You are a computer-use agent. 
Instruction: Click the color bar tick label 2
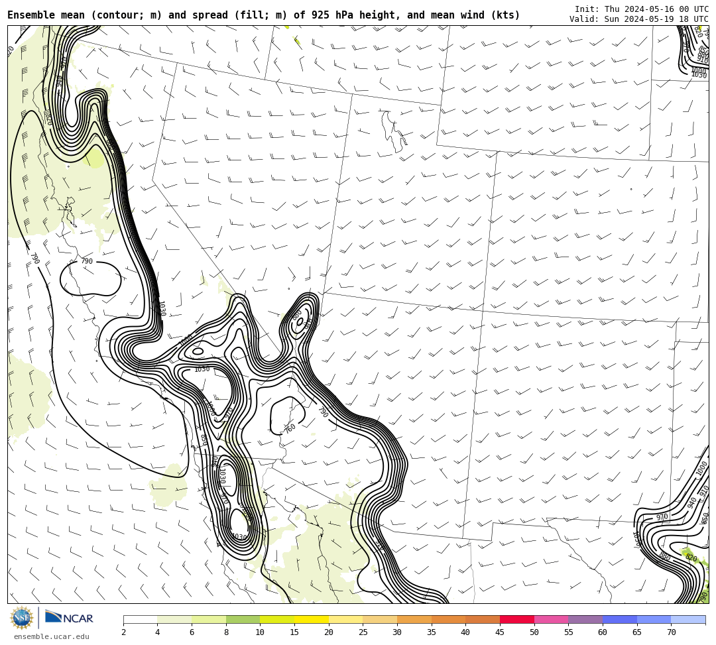coord(123,632)
